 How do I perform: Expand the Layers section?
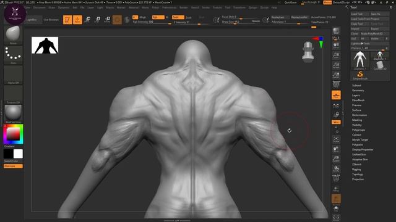356,96
